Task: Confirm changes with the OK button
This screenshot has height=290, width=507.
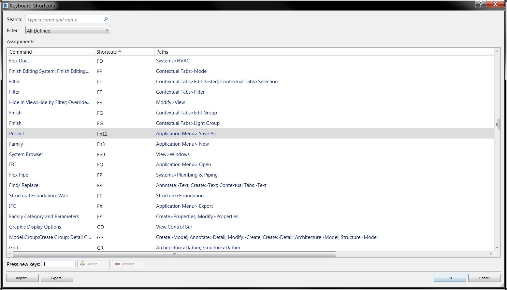Action: 450,278
